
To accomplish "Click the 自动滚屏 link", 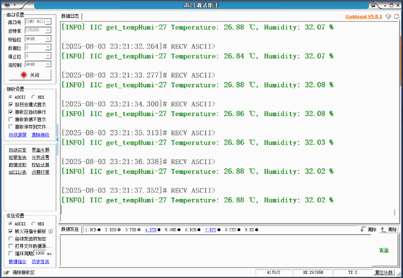I will [18, 135].
